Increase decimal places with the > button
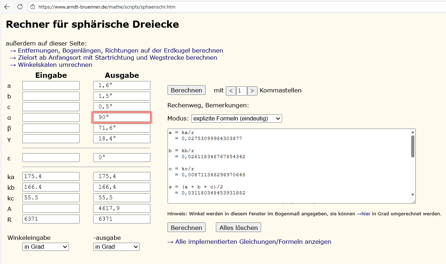 pos(252,91)
